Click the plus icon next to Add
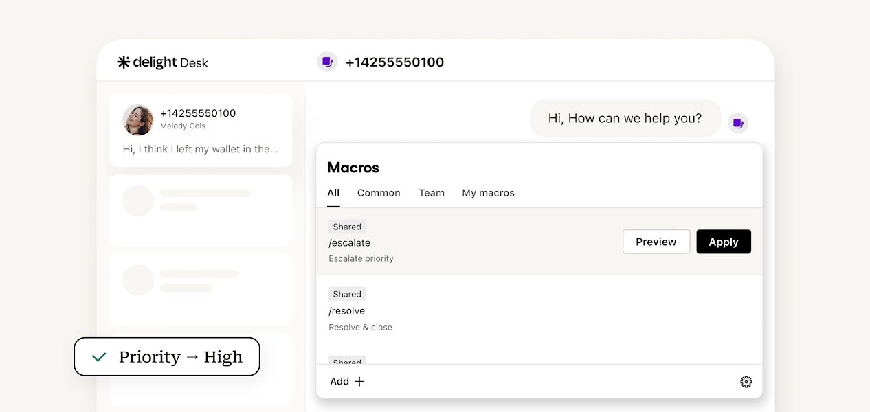870x412 pixels. 359,381
